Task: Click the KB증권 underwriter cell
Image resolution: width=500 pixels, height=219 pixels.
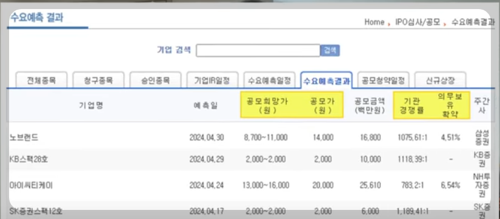Action: pyautogui.click(x=482, y=159)
